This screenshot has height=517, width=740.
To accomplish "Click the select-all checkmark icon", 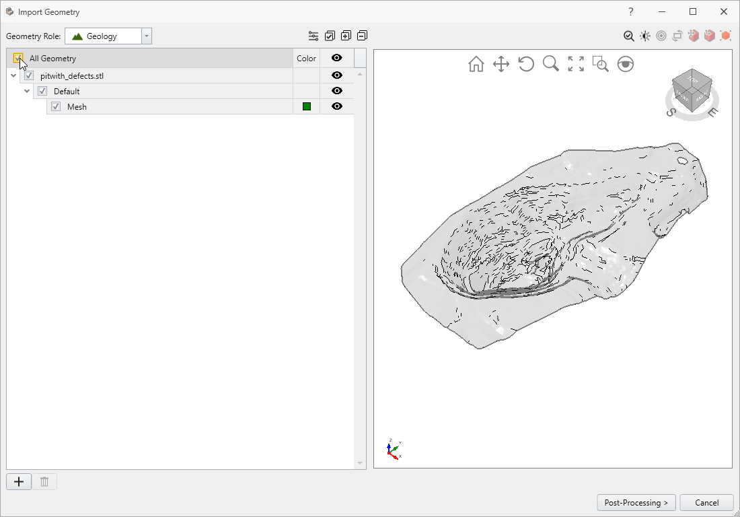I will tap(330, 36).
